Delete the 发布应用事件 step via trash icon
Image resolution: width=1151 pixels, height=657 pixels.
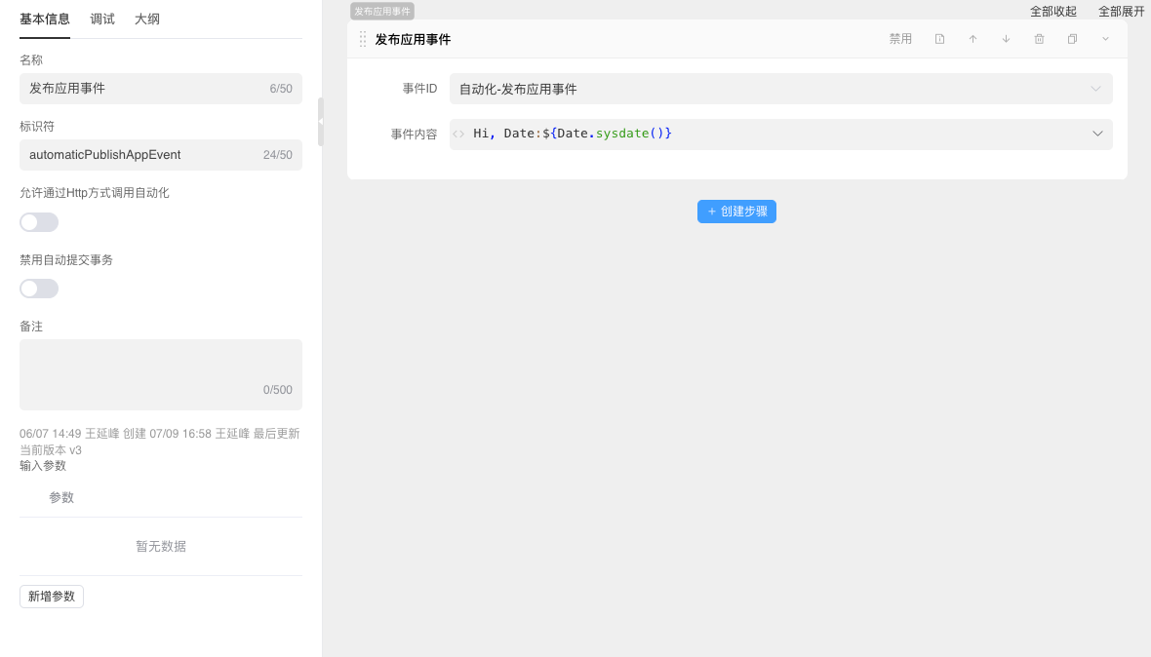1039,38
